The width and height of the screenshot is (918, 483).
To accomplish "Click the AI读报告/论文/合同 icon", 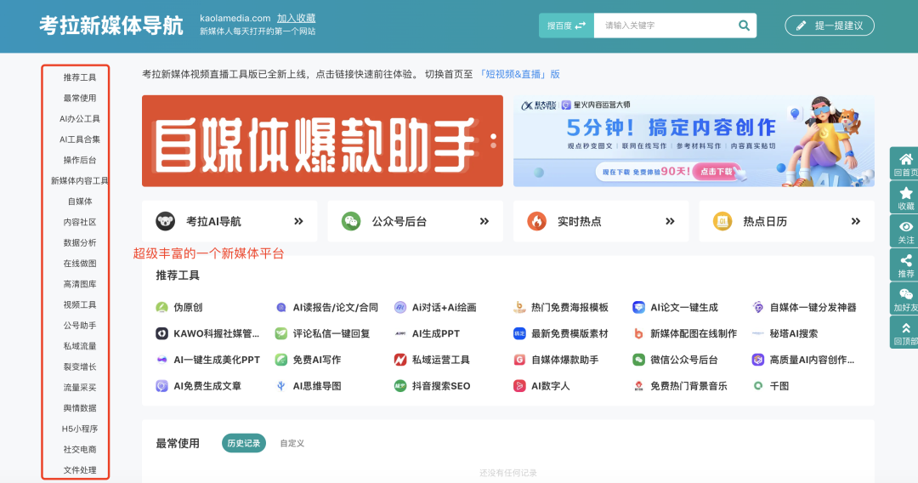I will coord(281,307).
